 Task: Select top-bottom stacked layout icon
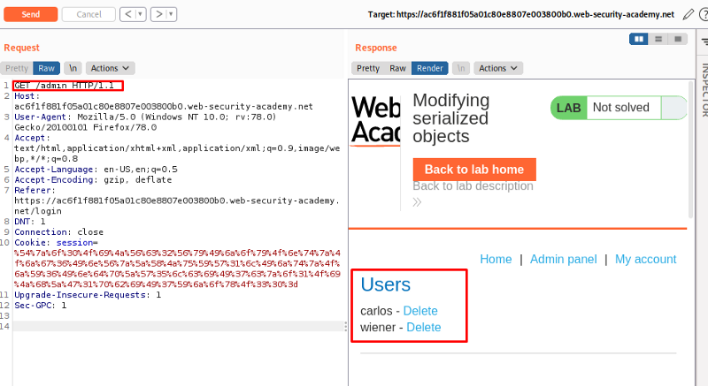[x=658, y=39]
